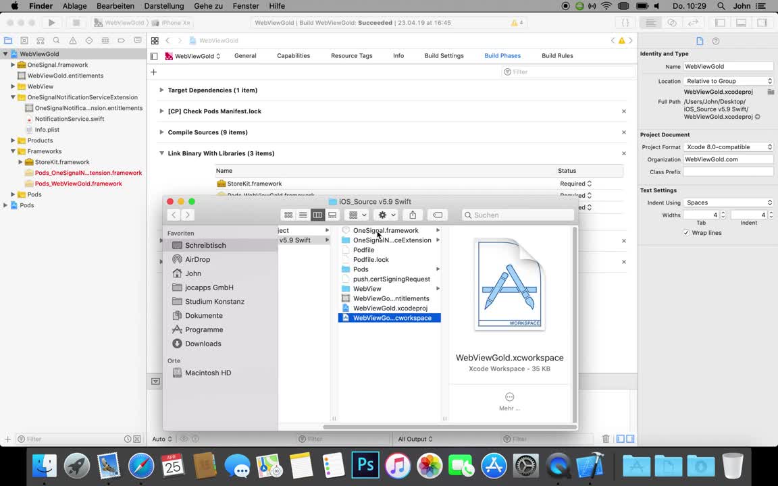Switch to the General tab
Viewport: 778px width, 486px height.
(245, 55)
